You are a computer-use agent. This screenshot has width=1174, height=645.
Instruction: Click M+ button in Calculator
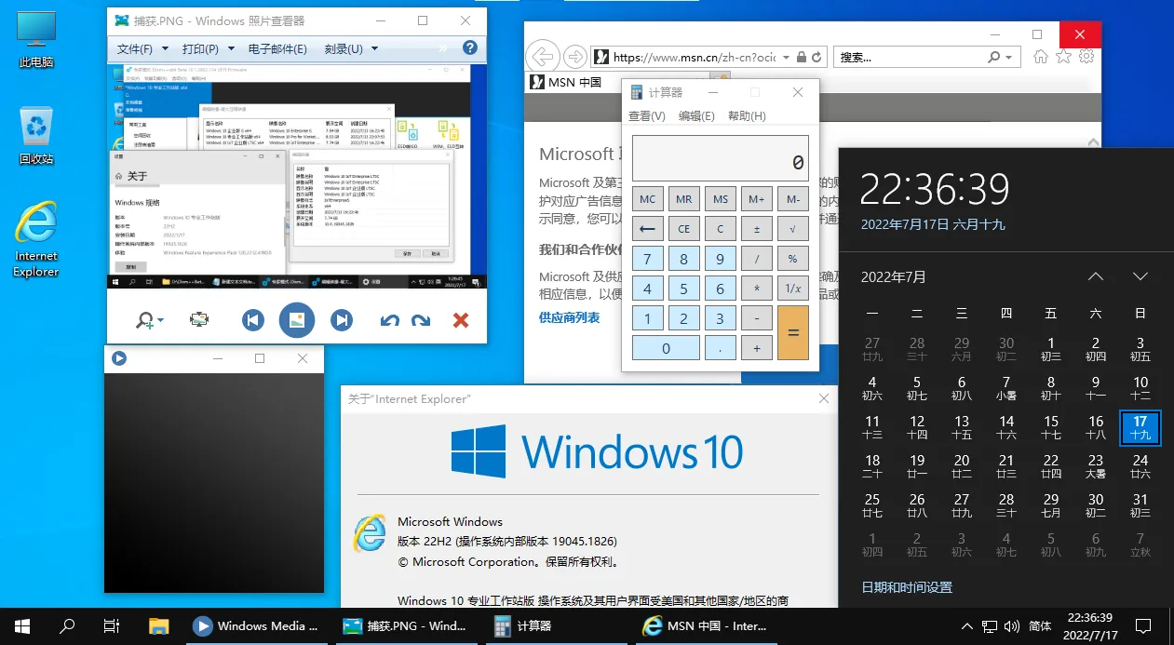point(756,199)
